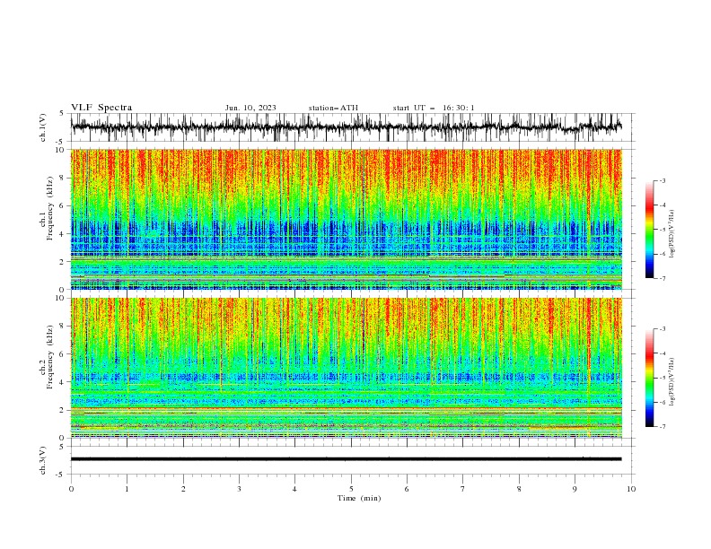The height and width of the screenshot is (549, 711).
Task: Click the time axis tick label "1"
Action: coord(127,489)
